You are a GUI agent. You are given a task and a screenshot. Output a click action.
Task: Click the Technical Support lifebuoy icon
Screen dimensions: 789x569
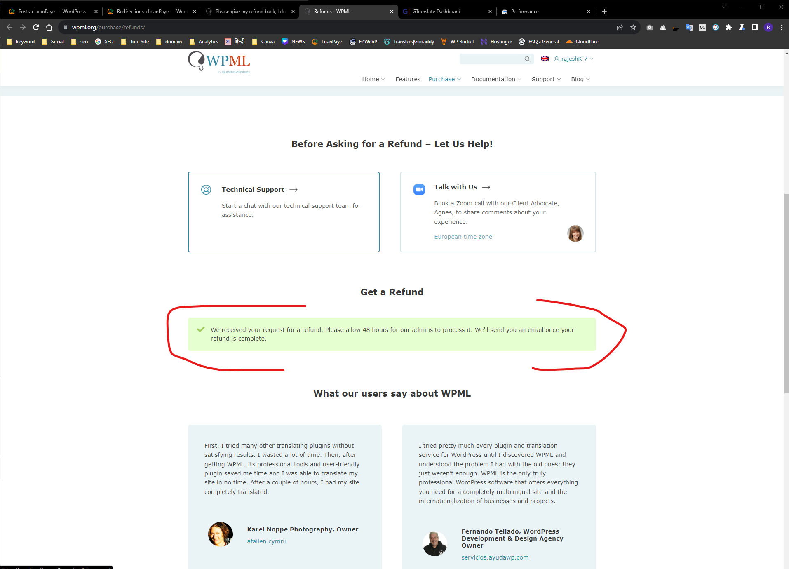pyautogui.click(x=206, y=190)
